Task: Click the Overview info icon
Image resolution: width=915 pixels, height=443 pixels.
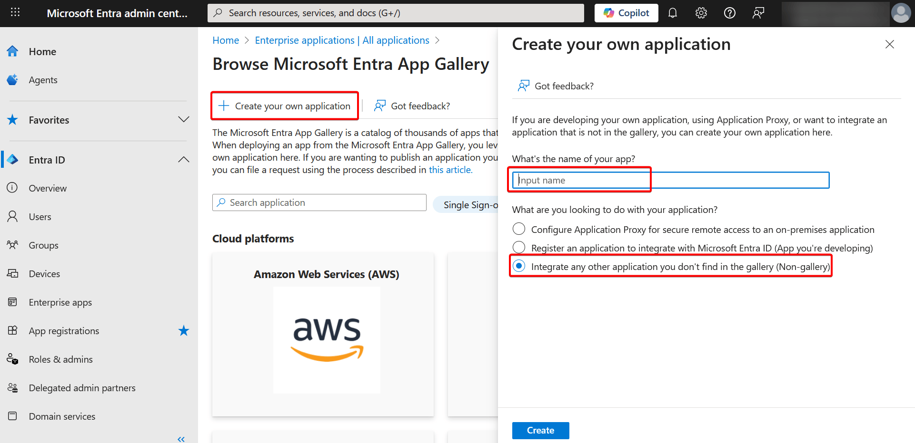Action: pos(13,188)
